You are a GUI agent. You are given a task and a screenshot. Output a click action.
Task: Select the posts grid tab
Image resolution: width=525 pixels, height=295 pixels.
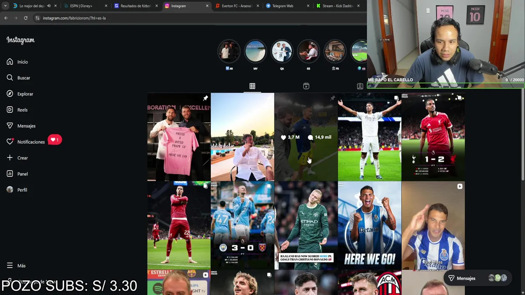pos(252,86)
